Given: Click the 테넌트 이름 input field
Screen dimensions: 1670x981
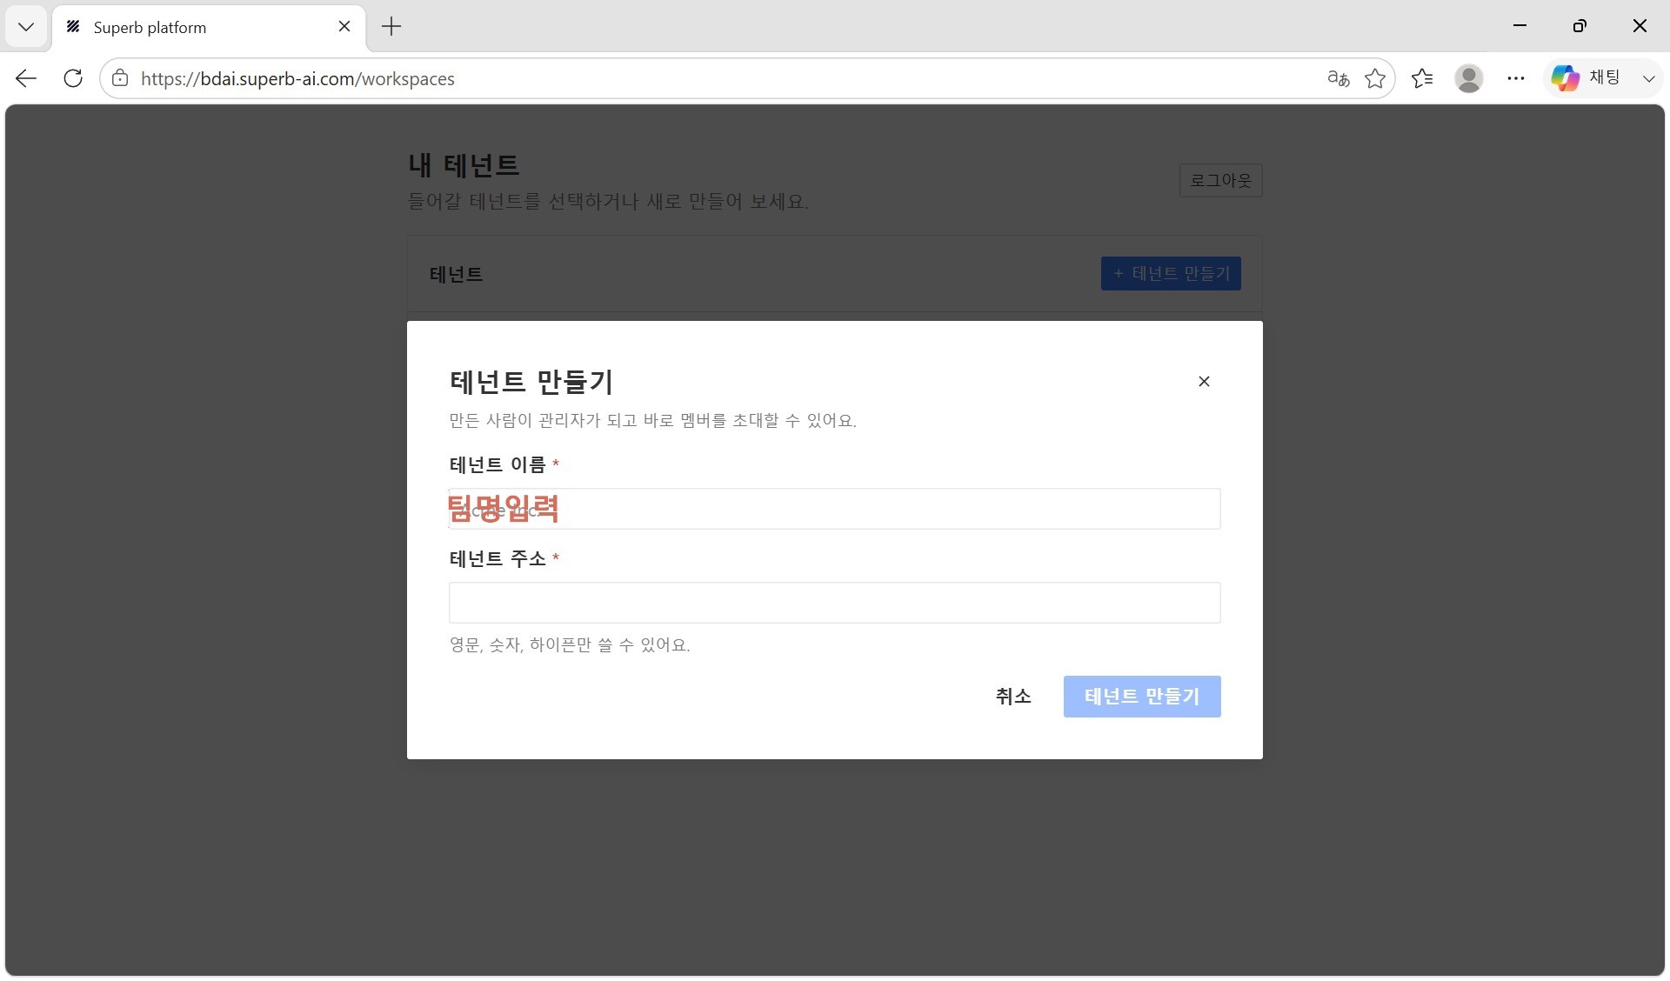Looking at the screenshot, I should click(x=834, y=509).
